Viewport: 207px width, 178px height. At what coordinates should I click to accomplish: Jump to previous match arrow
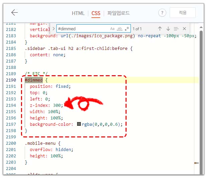pyautogui.click(x=160, y=29)
